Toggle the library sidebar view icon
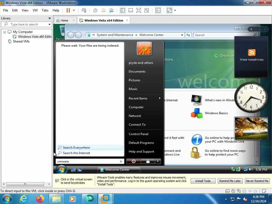The width and height of the screenshot is (272, 204). tap(123, 10)
